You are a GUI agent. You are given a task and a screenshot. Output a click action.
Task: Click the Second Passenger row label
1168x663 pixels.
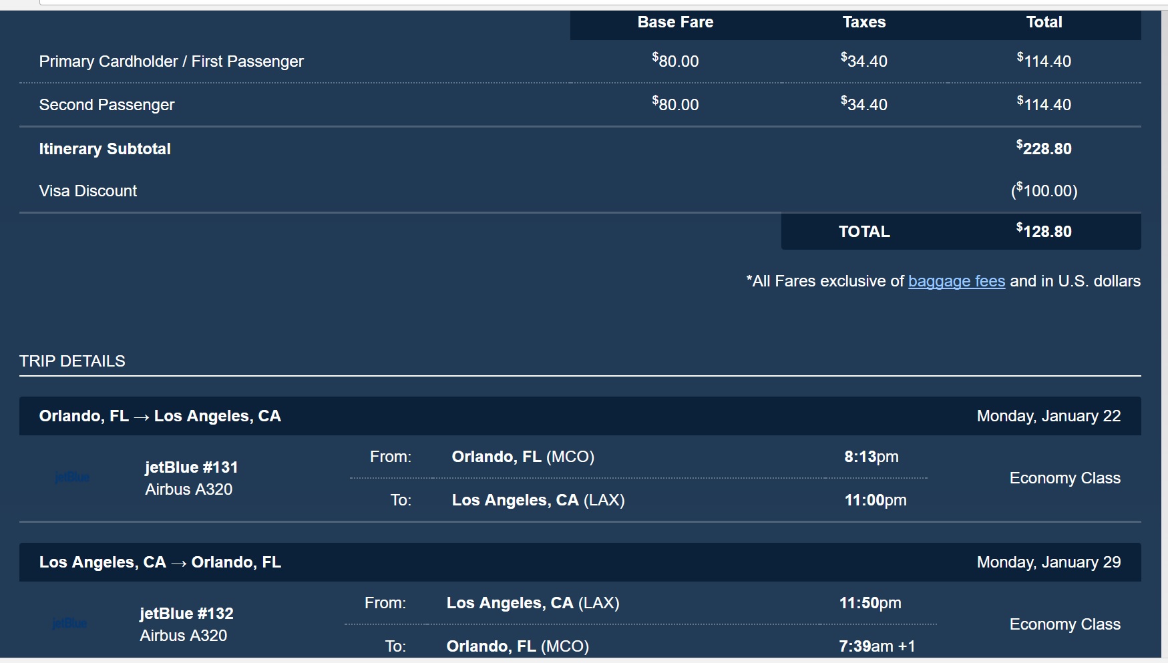(x=107, y=105)
